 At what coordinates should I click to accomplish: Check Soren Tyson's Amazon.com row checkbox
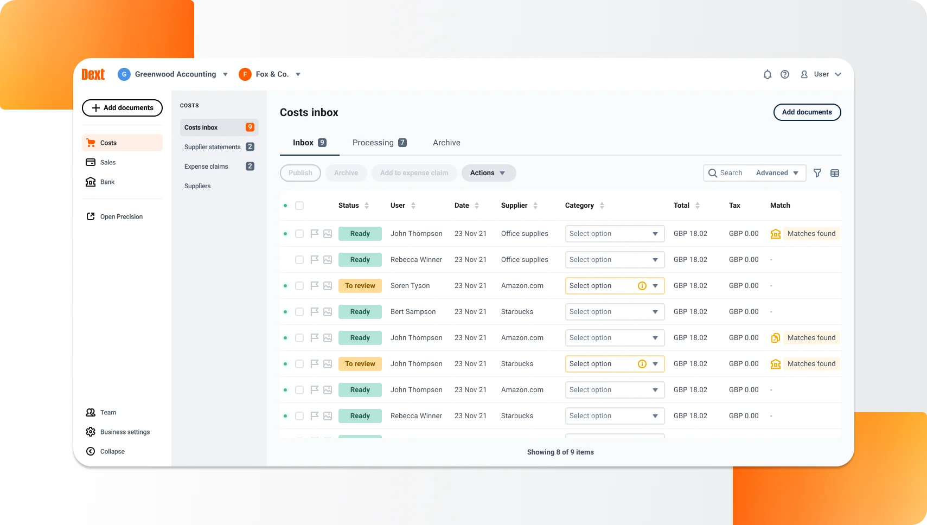[299, 285]
